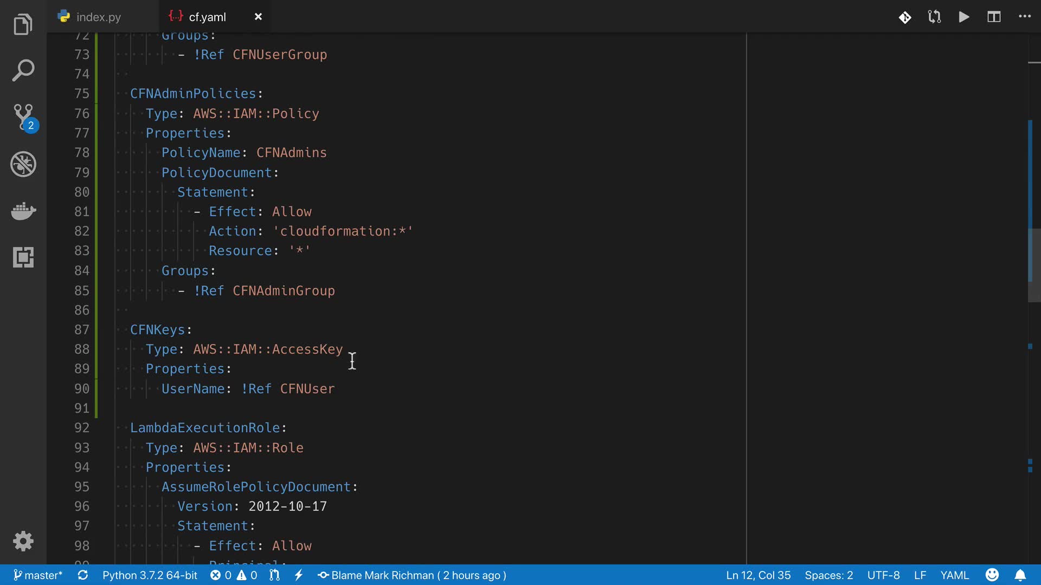1041x585 pixels.
Task: Change the Python 3.7.2 64-bit interpreter
Action: coord(150,575)
